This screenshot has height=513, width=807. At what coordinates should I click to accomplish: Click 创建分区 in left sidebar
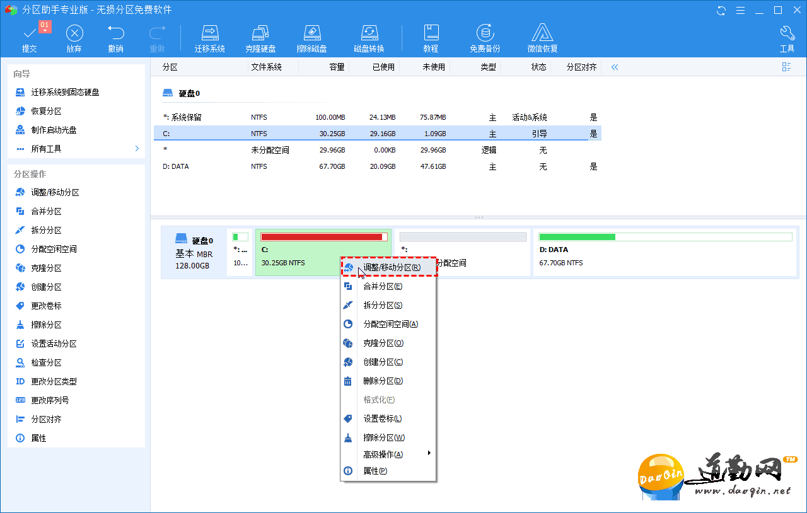coord(38,287)
